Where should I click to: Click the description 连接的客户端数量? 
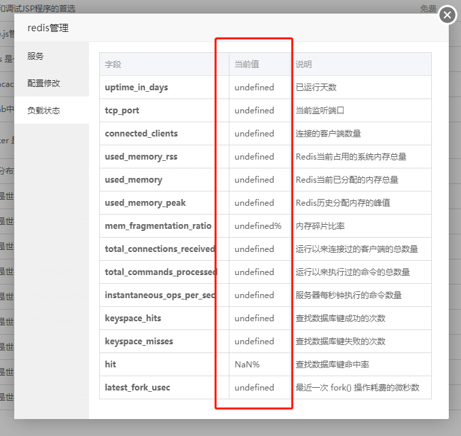328,134
